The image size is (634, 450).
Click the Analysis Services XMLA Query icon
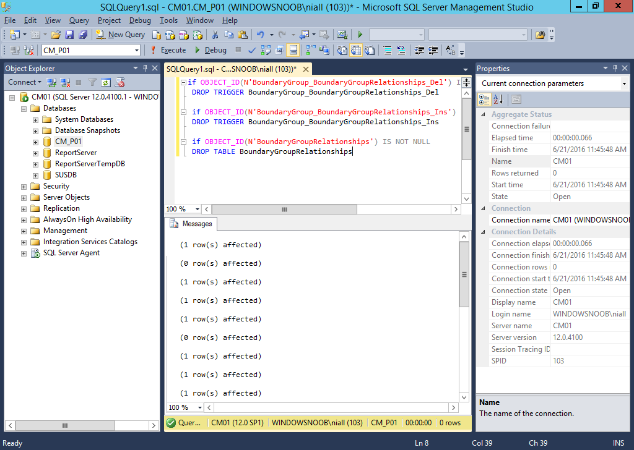point(198,35)
